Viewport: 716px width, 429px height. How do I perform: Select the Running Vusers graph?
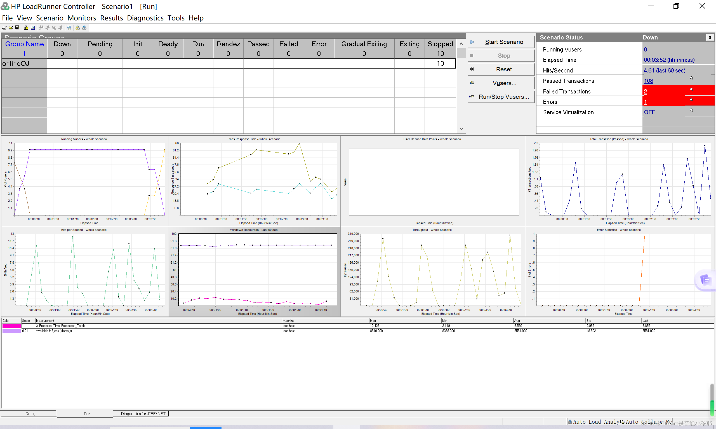[84, 181]
